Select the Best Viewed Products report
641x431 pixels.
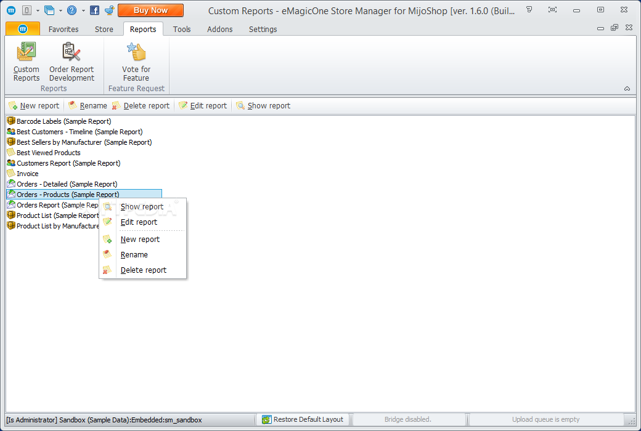[49, 153]
